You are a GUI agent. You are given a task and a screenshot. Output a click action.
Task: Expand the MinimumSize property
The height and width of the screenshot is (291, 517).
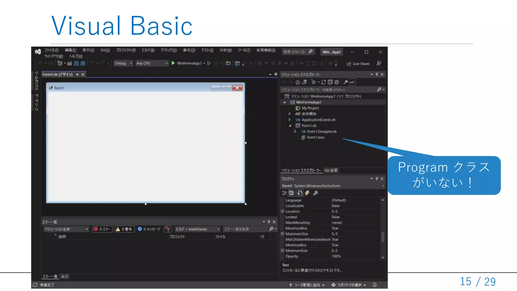(282, 250)
